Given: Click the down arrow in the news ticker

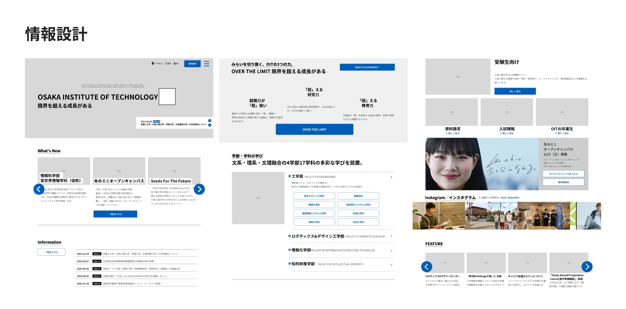Looking at the screenshot, I should [210, 125].
